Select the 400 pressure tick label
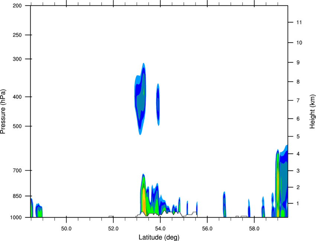Viewport: 316px width, 241px height. [17, 97]
